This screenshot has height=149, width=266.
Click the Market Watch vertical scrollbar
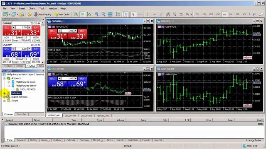(x=42, y=43)
